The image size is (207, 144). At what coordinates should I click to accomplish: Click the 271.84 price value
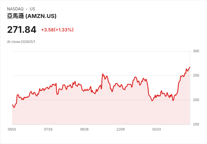coord(22,30)
